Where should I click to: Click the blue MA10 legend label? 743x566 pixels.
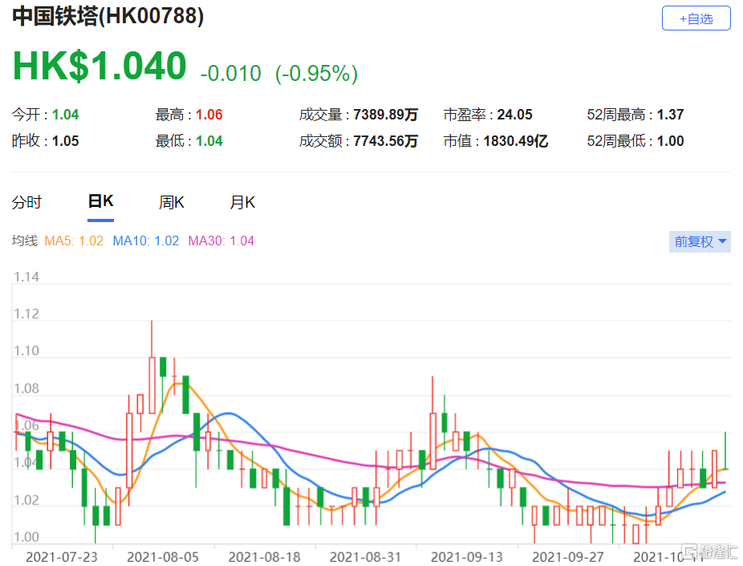tap(145, 241)
